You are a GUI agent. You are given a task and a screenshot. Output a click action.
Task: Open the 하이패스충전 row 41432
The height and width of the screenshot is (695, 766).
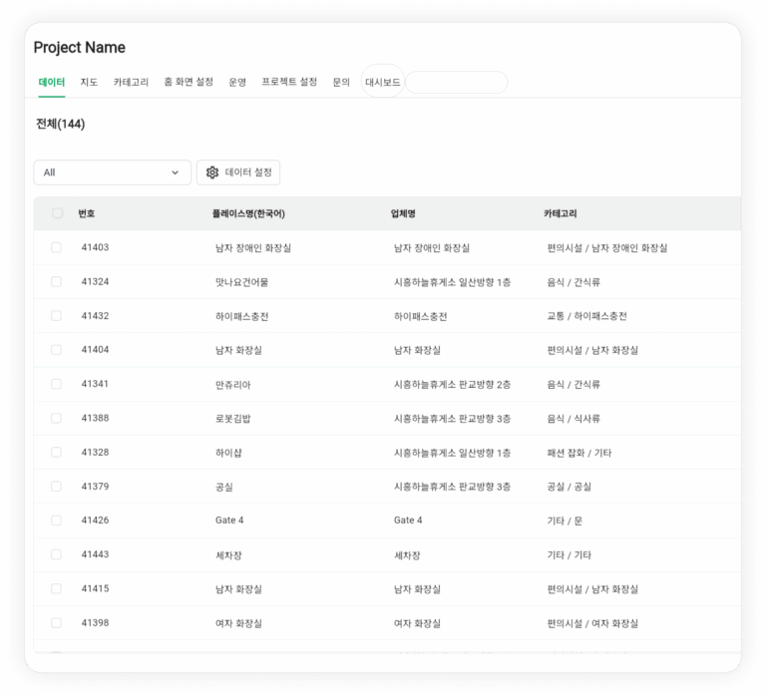(x=387, y=316)
